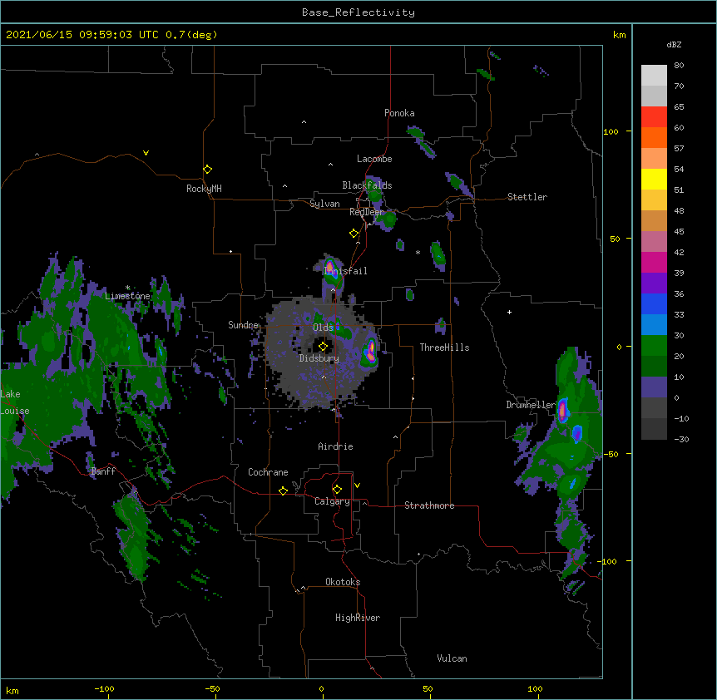Click the yellow marker near RockyMH
Viewport: 717px width, 700px height.
click(207, 170)
